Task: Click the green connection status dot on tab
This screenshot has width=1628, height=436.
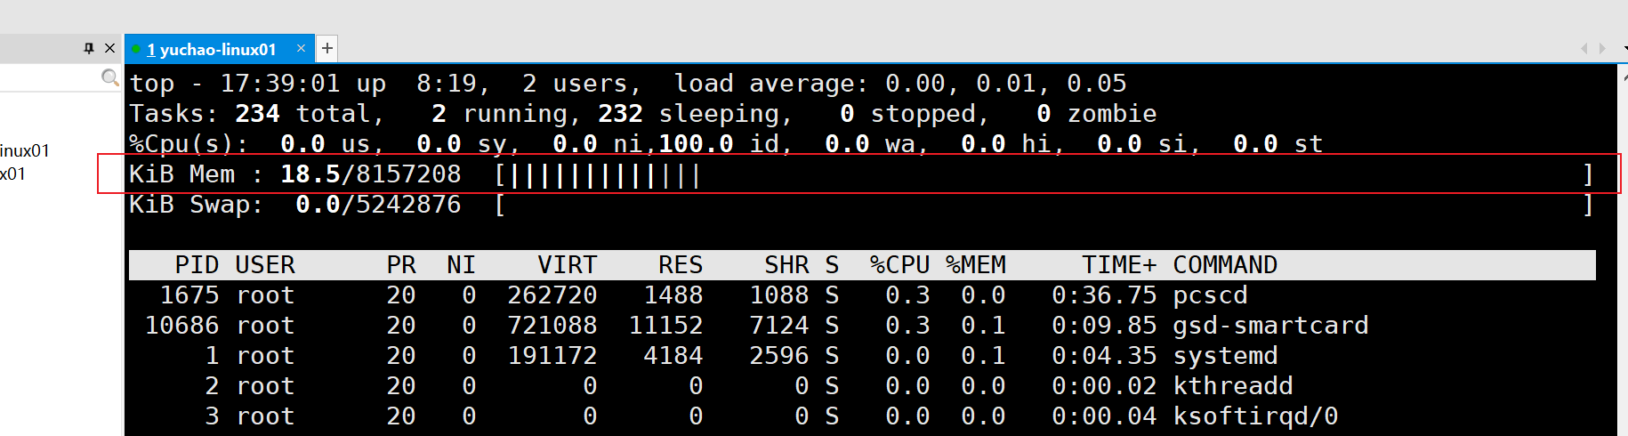Action: tap(136, 50)
